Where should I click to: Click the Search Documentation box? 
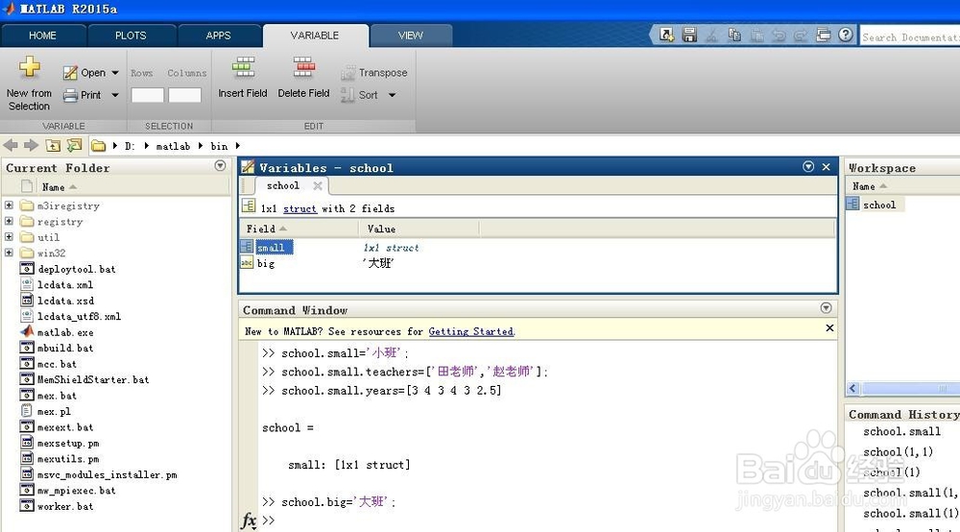[x=910, y=37]
